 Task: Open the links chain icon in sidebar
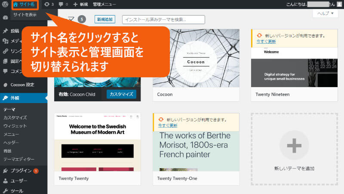[x=5, y=51]
